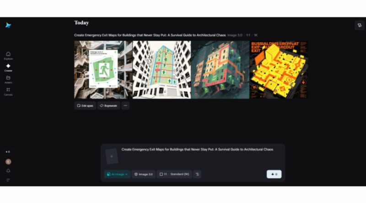Viewport: 366px width, 203px height.
Task: Open the 1:1 Standard (1K) ratio selector
Action: [174, 174]
